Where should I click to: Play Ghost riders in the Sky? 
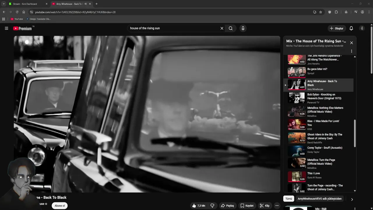[x=319, y=138]
